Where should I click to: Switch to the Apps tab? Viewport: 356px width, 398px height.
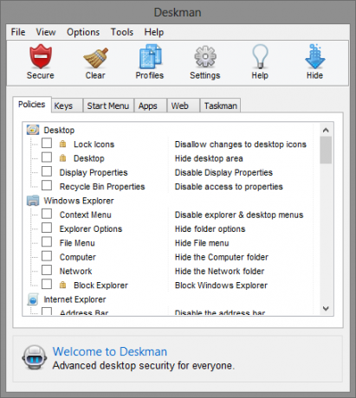(150, 106)
